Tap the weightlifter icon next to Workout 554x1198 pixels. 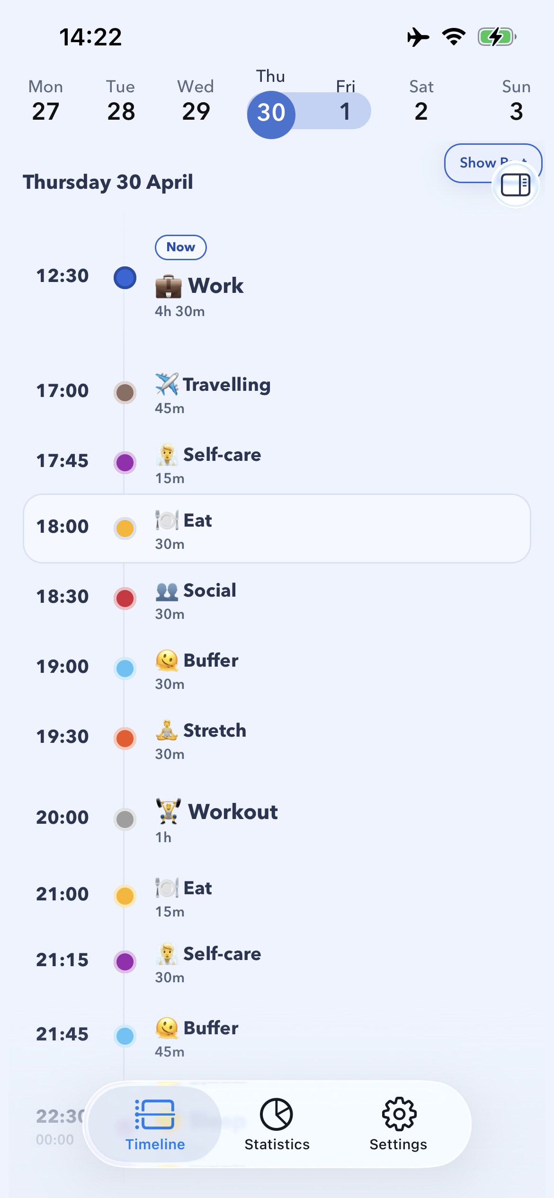click(169, 811)
